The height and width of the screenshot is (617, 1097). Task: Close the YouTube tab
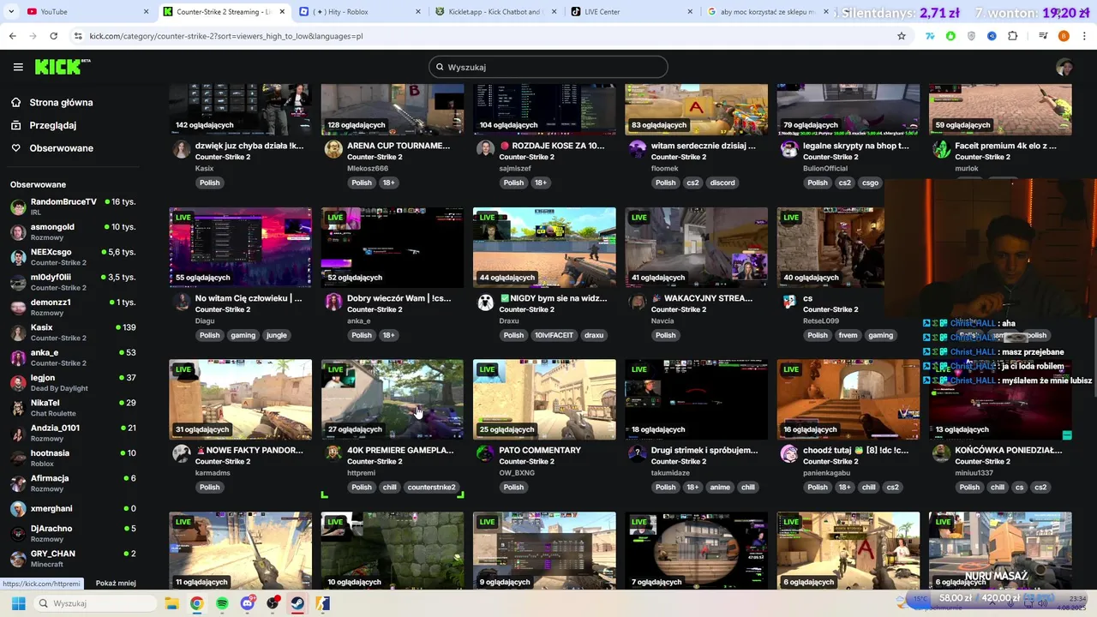[146, 12]
